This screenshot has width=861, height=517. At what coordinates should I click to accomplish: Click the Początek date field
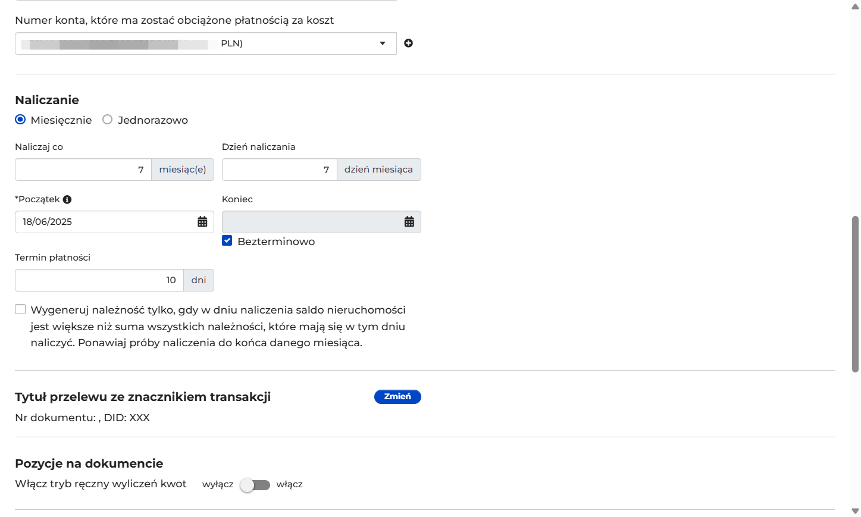click(114, 222)
